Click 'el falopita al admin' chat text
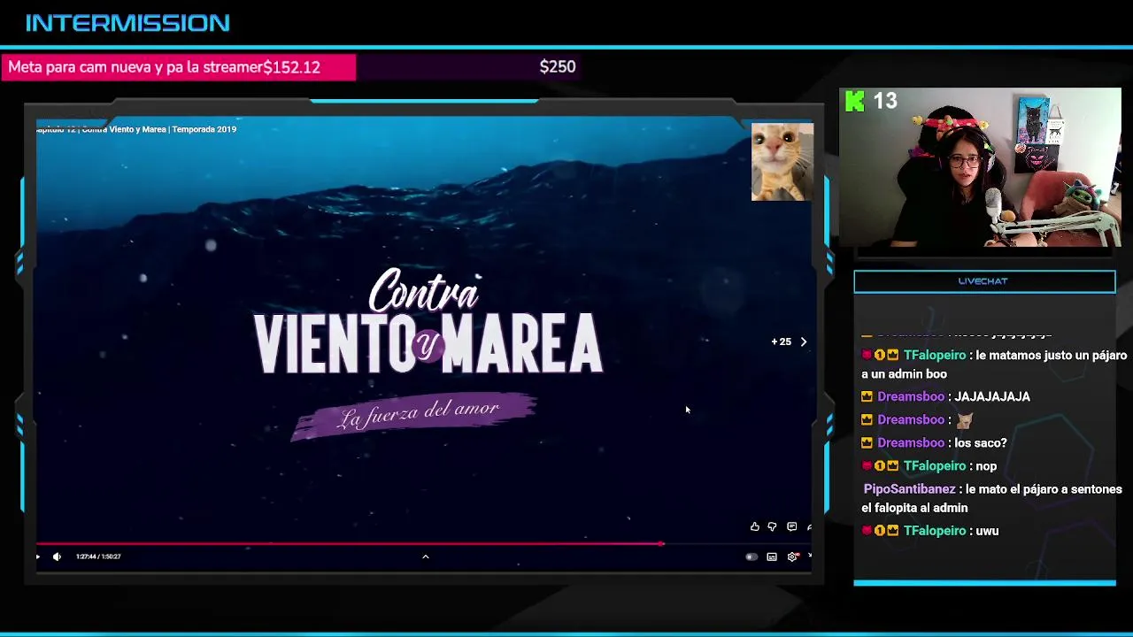This screenshot has height=637, width=1133. (914, 508)
